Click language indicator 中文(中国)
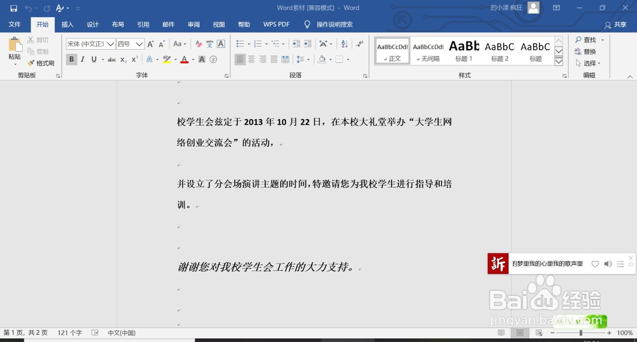This screenshot has width=637, height=342. [x=122, y=332]
